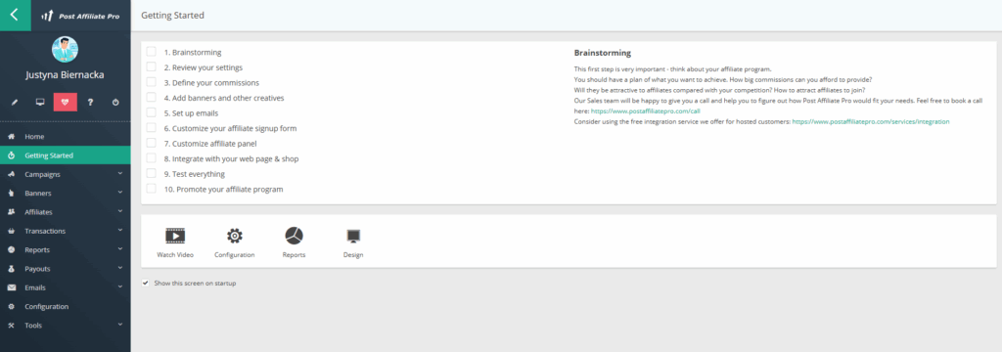Tick Integrate with your web page checkbox
Screen dimensions: 1002x352
[x=152, y=157]
